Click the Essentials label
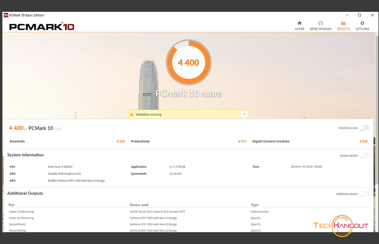 point(17,141)
